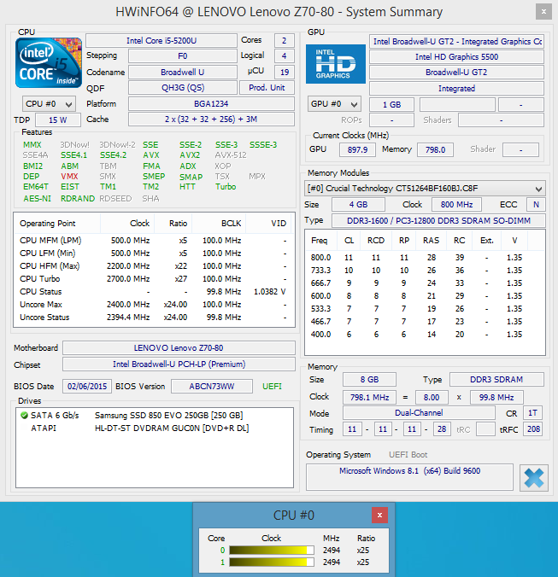
Task: Click the Core 0 label in CPU #0 popup
Action: (x=222, y=551)
